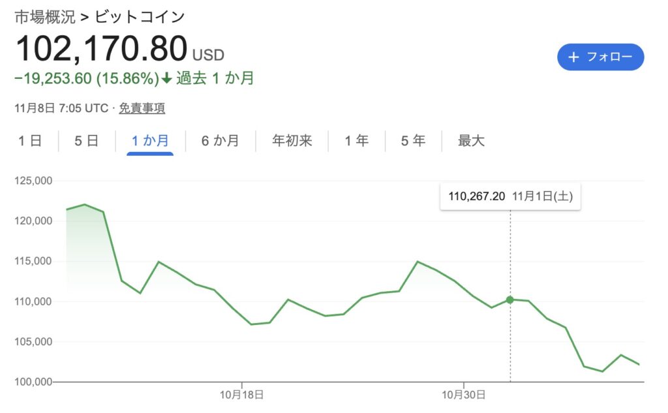Select the 5 年 tab
Viewport: 668px width, 413px height.
tap(413, 140)
